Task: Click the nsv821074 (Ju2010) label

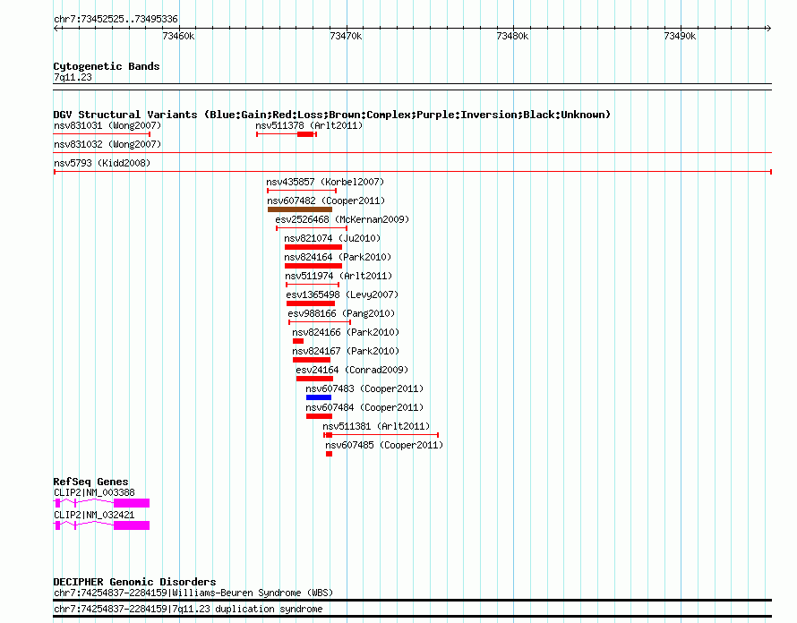Action: click(x=332, y=238)
